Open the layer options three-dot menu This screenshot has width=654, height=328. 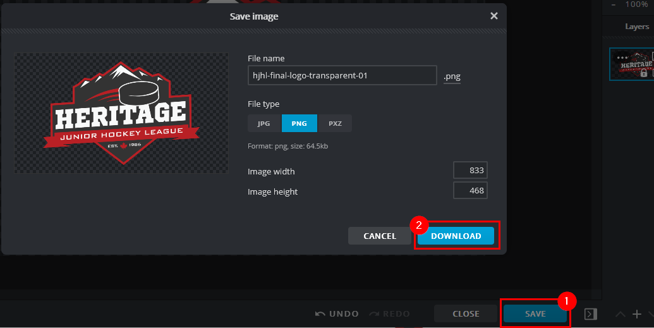click(622, 58)
